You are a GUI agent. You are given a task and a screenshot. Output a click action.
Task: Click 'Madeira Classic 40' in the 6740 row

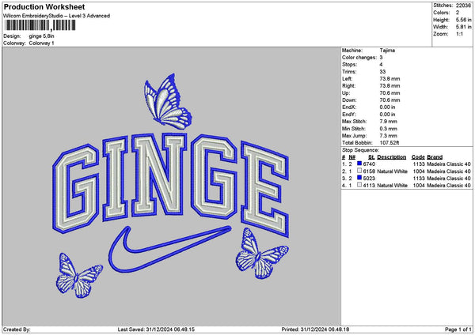pos(449,164)
